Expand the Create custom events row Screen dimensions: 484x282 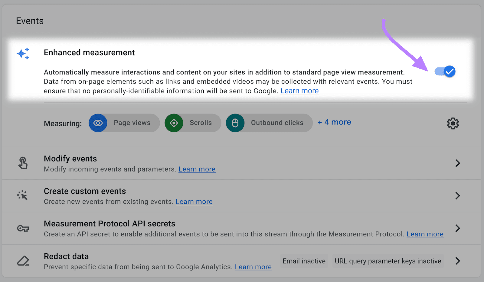[x=458, y=196]
